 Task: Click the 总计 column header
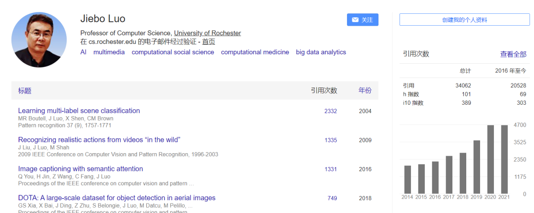click(x=465, y=71)
